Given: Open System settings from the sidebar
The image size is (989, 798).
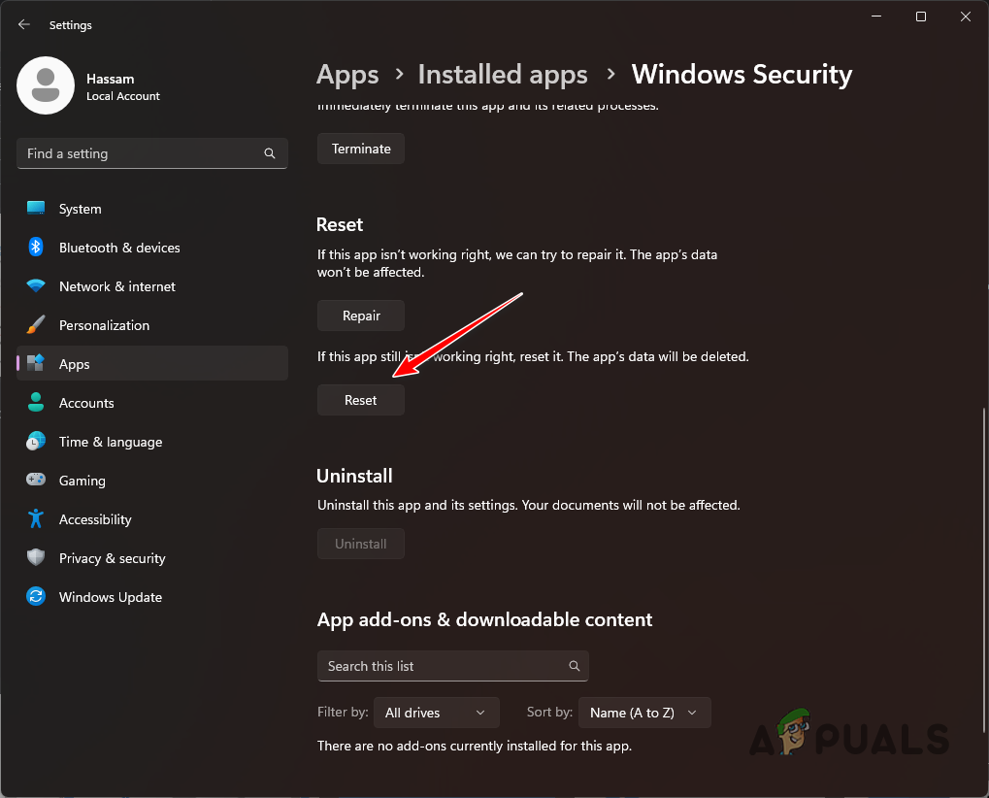Looking at the screenshot, I should (x=80, y=209).
